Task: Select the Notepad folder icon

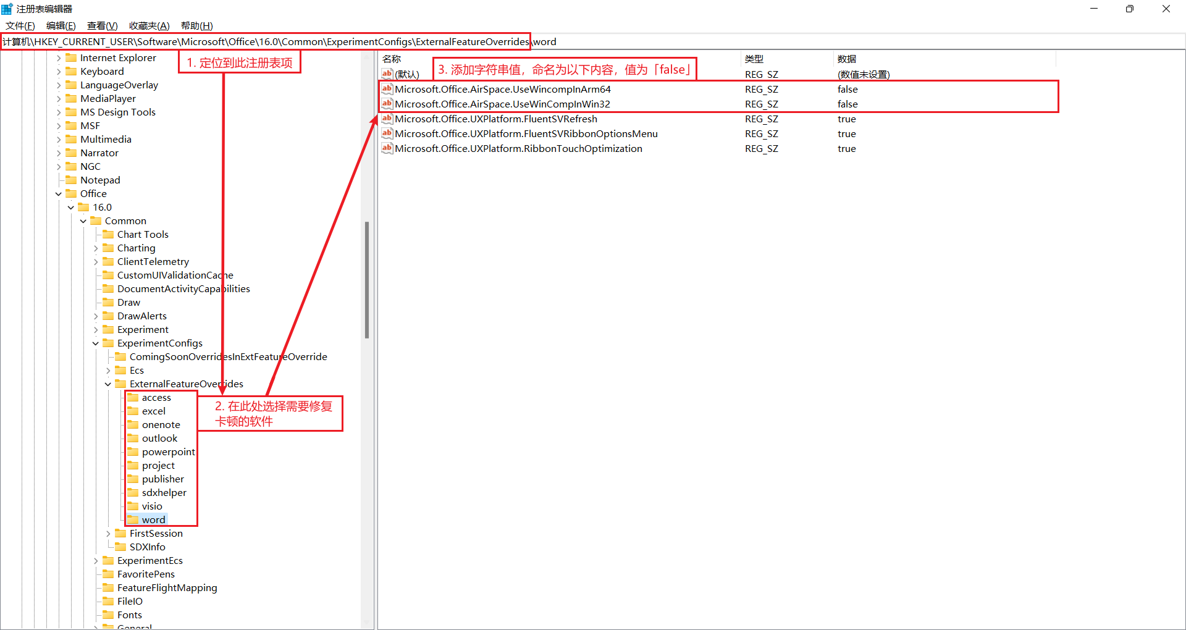Action: coord(71,180)
